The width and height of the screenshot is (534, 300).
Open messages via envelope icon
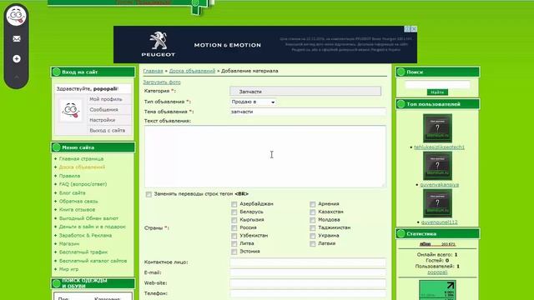click(17, 39)
